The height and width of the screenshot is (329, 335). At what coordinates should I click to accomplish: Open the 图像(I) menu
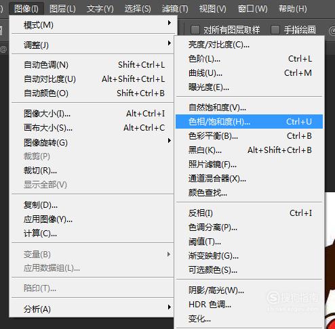pyautogui.click(x=26, y=9)
